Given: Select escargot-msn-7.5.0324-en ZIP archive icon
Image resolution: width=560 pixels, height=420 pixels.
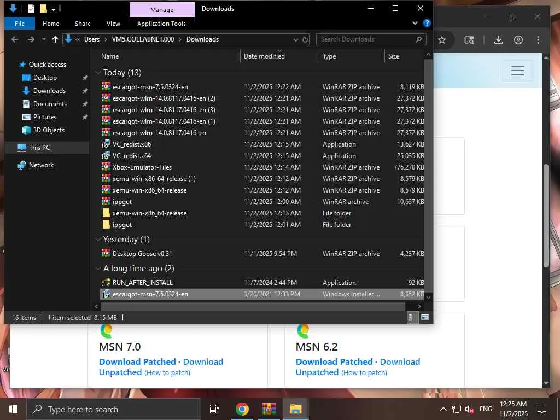Looking at the screenshot, I should coord(106,86).
